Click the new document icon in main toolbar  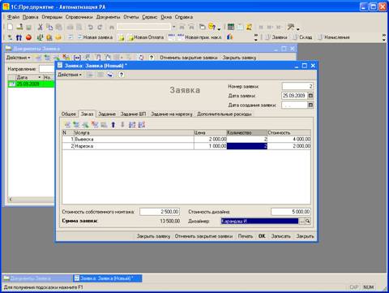10,27
